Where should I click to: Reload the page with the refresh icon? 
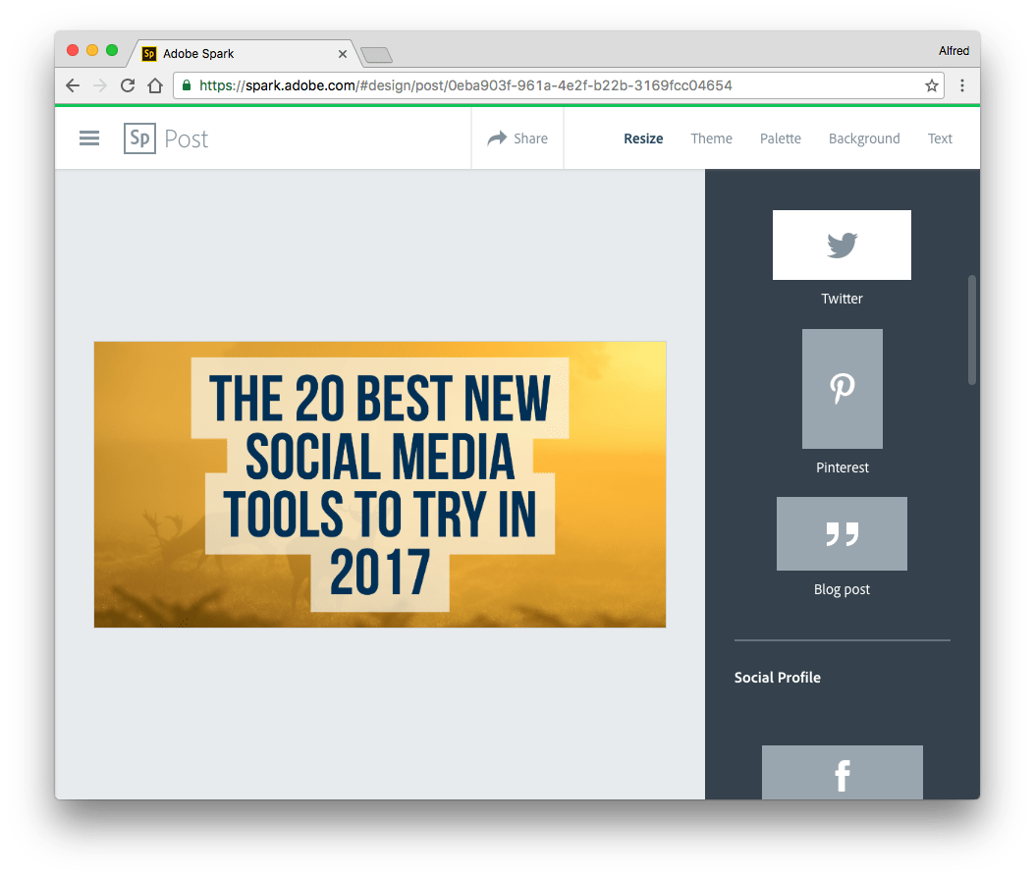tap(127, 85)
